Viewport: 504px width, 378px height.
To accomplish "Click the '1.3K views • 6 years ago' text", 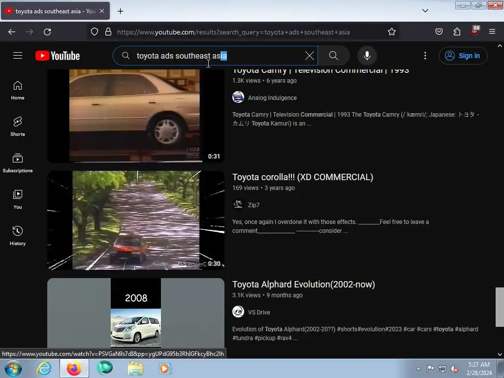I will click(264, 81).
